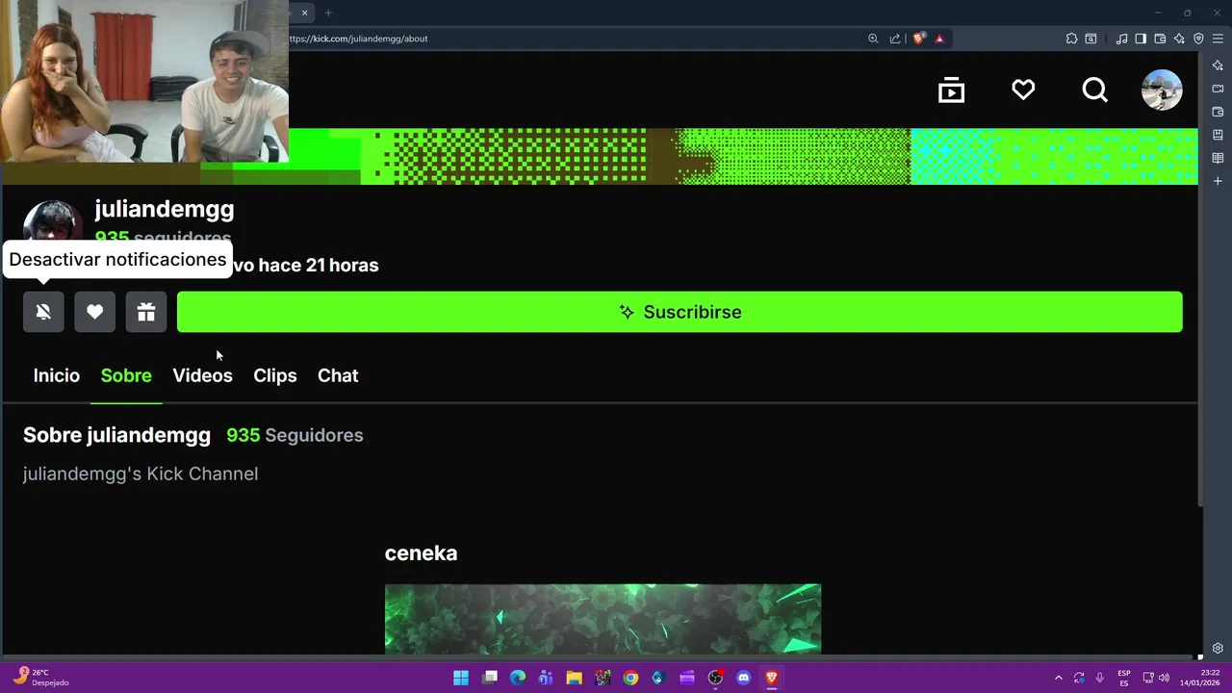Image resolution: width=1232 pixels, height=693 pixels.
Task: Open the browser hamburger menu
Action: point(1218,38)
